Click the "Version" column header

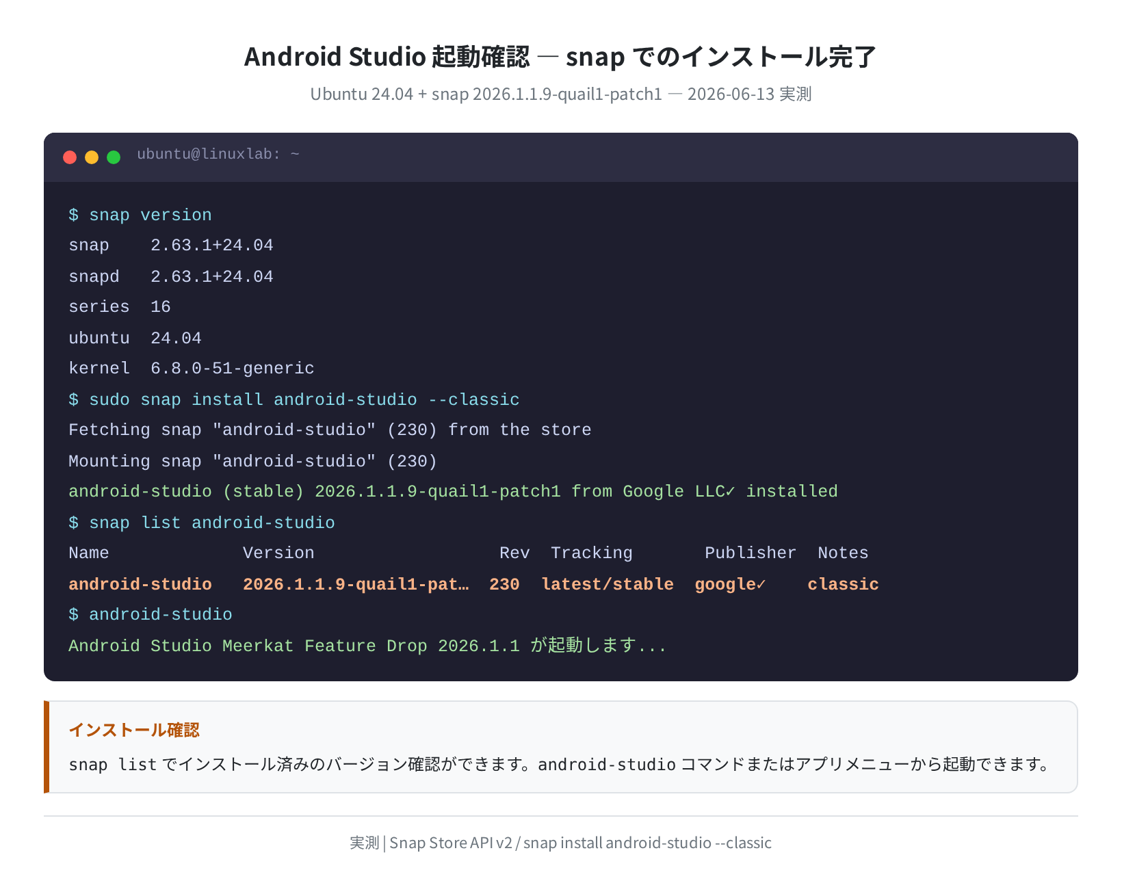click(x=278, y=553)
